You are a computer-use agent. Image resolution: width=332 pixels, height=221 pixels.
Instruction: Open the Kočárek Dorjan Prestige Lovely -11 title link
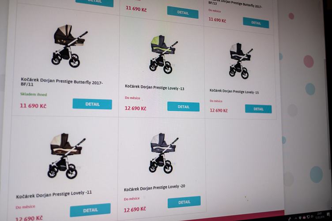[54, 195]
